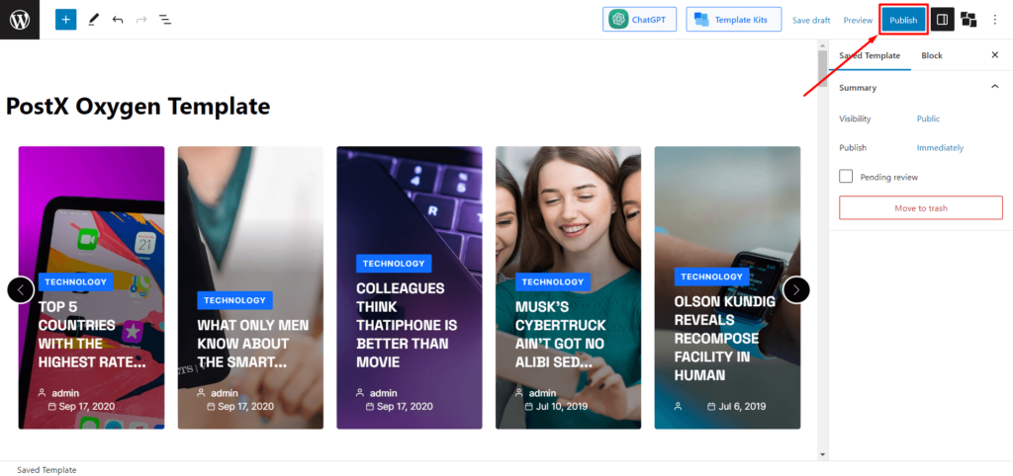
Task: Click Technology tag on Musk's Cybertruck card
Action: (552, 281)
